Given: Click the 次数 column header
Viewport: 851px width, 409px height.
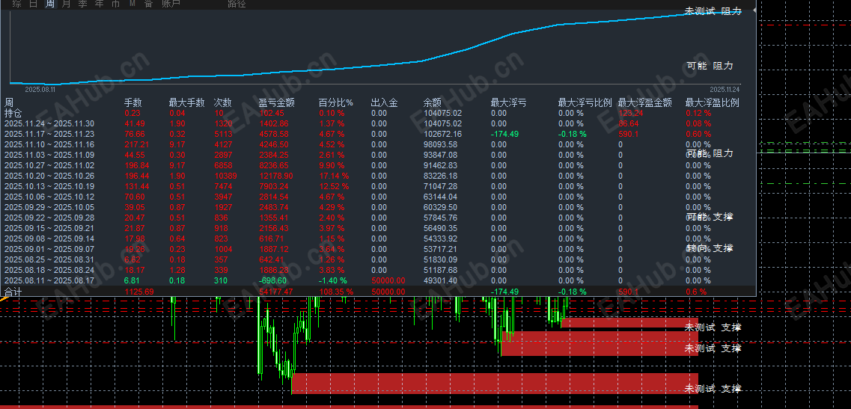Looking at the screenshot, I should (222, 102).
